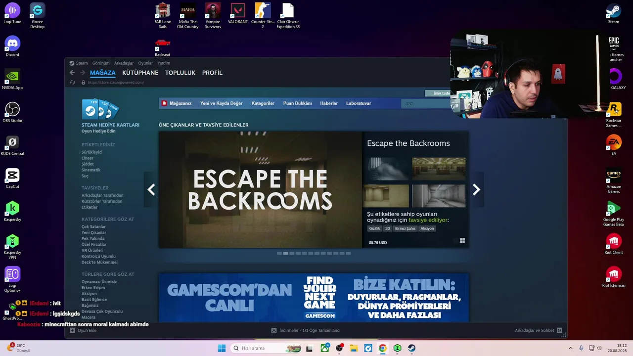633x356 pixels.
Task: Open the Yardım menu
Action: 164,63
